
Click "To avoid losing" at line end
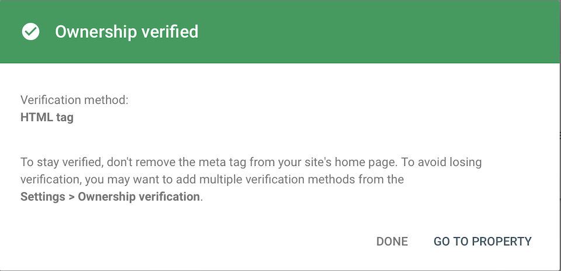pyautogui.click(x=441, y=162)
